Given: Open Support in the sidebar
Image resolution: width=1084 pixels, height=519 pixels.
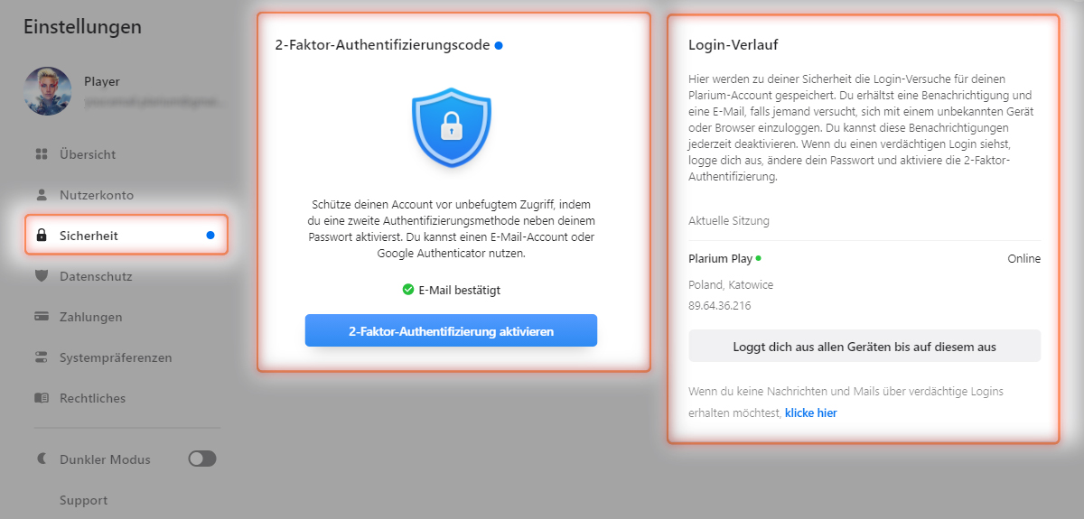Looking at the screenshot, I should point(83,500).
